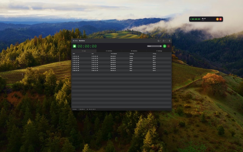The width and height of the screenshot is (243, 152).
Task: Select the log row starting 2:59:27 AM
Action: 122,68
